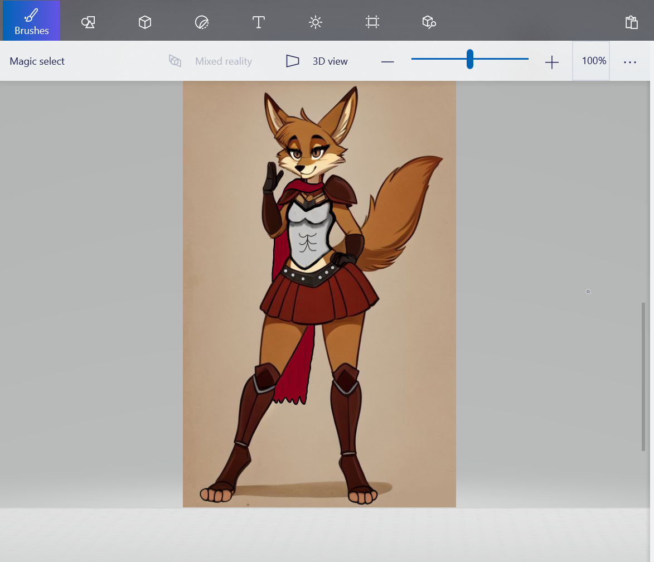The width and height of the screenshot is (654, 562).
Task: Click the Mixed reality label
Action: (223, 61)
